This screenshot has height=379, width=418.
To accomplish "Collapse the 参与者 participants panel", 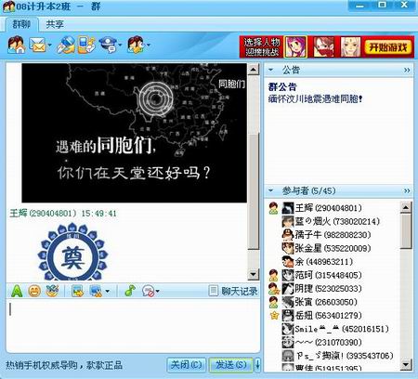I will tap(271, 190).
